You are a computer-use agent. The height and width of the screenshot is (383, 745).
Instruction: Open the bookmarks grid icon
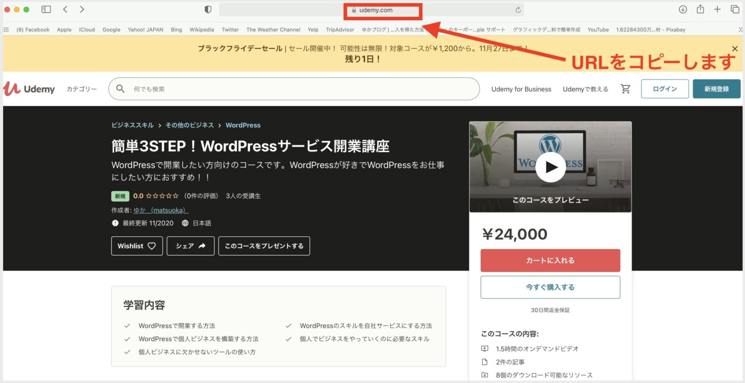click(x=6, y=30)
